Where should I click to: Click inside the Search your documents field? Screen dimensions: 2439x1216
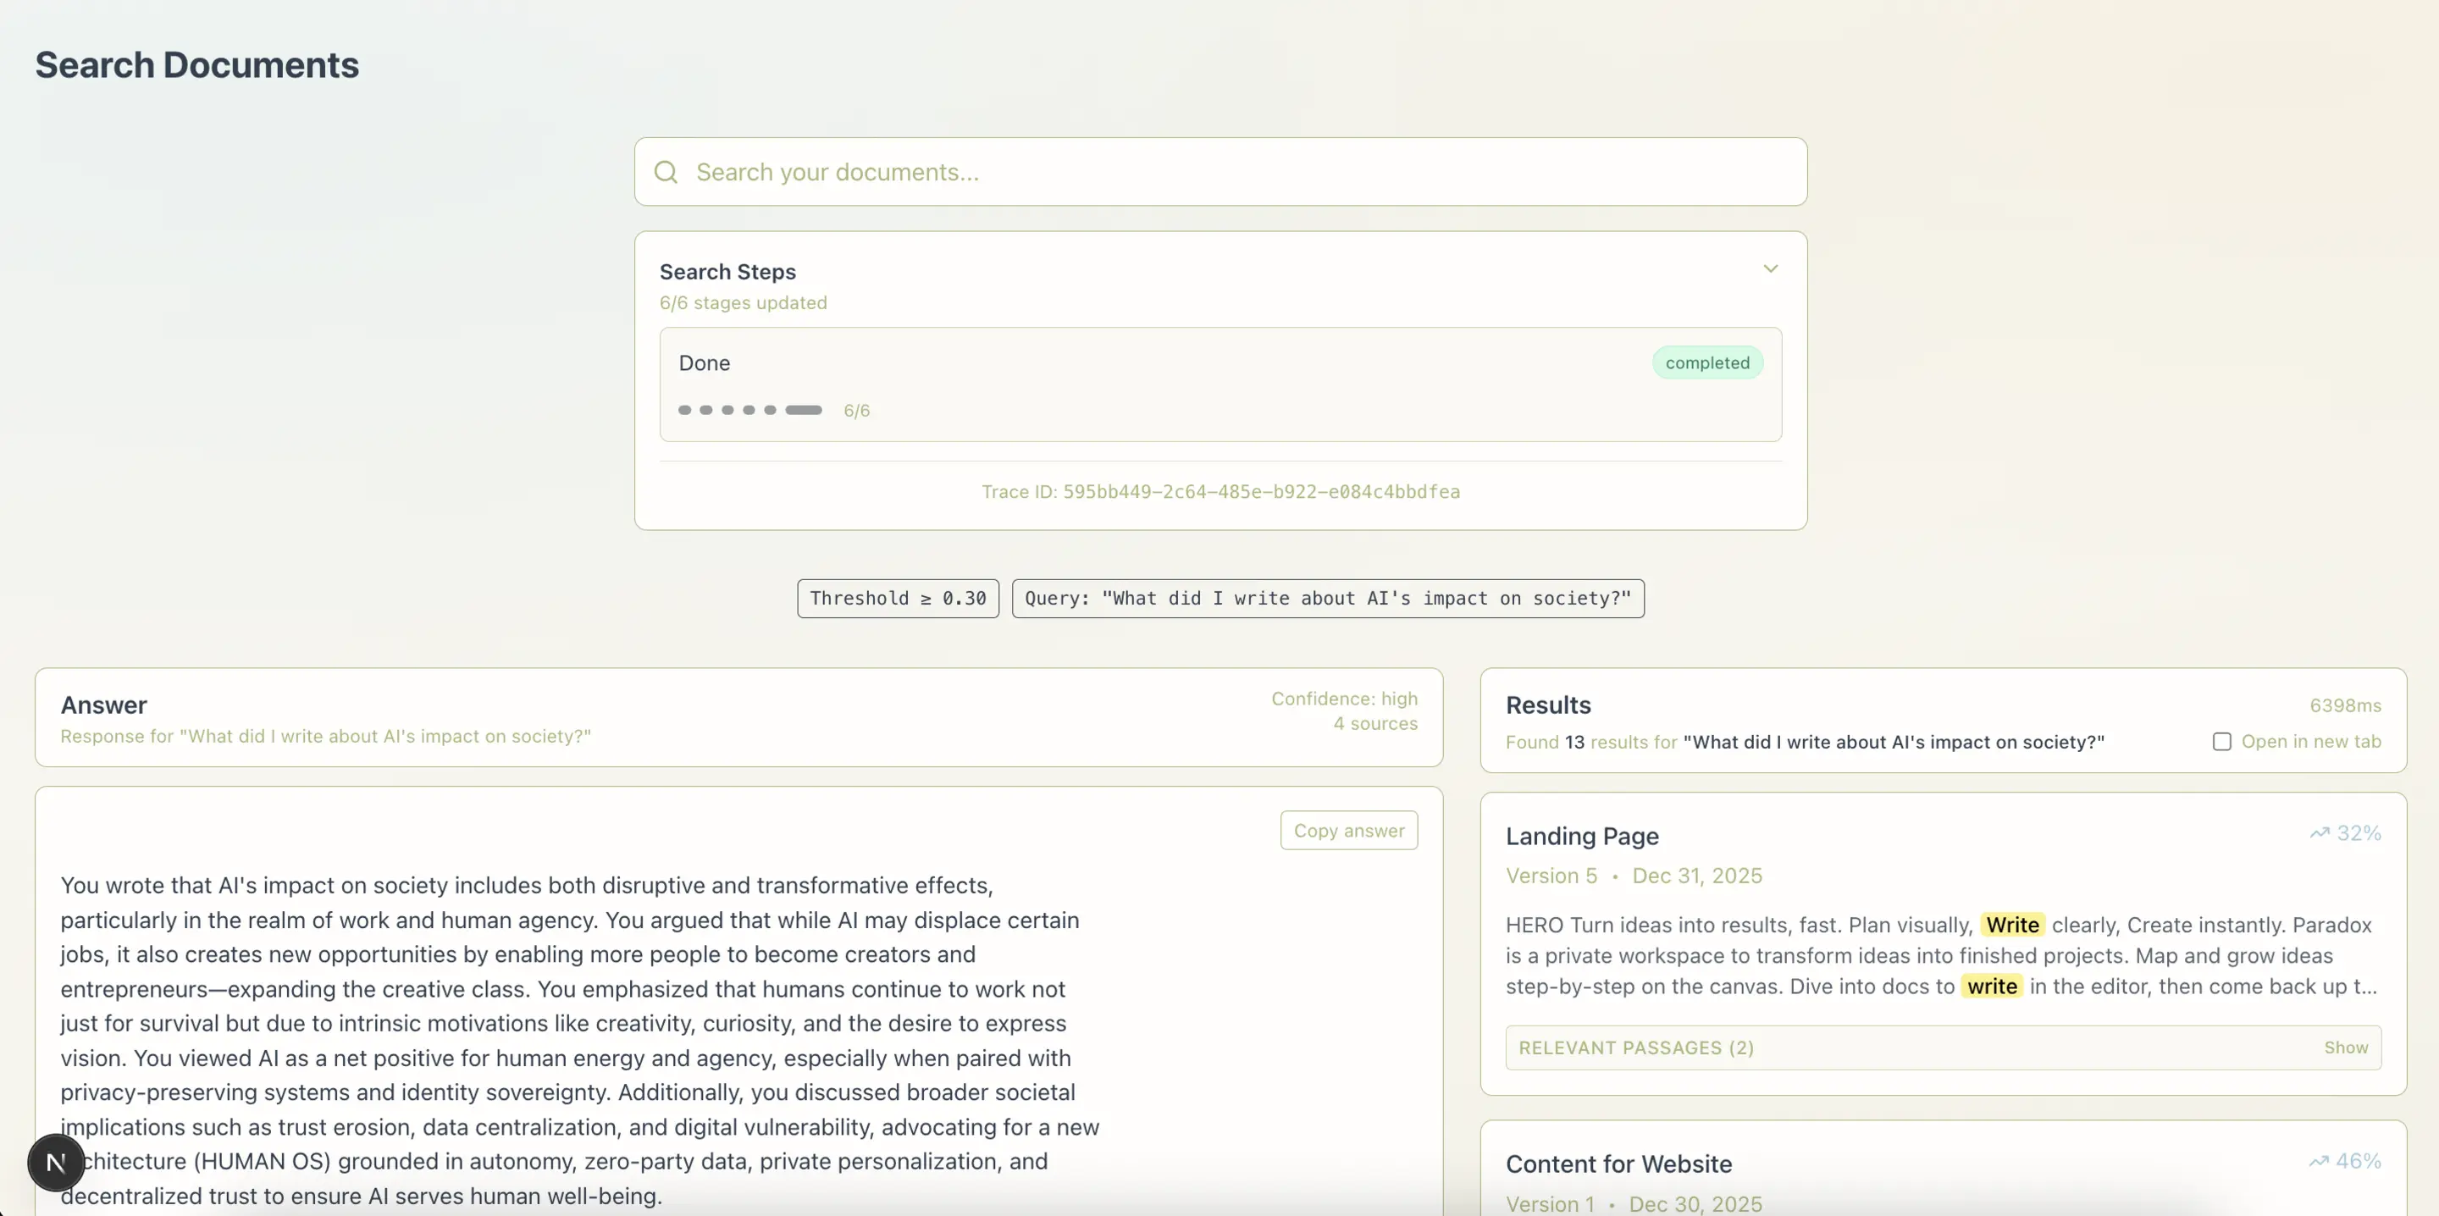click(x=1042, y=171)
